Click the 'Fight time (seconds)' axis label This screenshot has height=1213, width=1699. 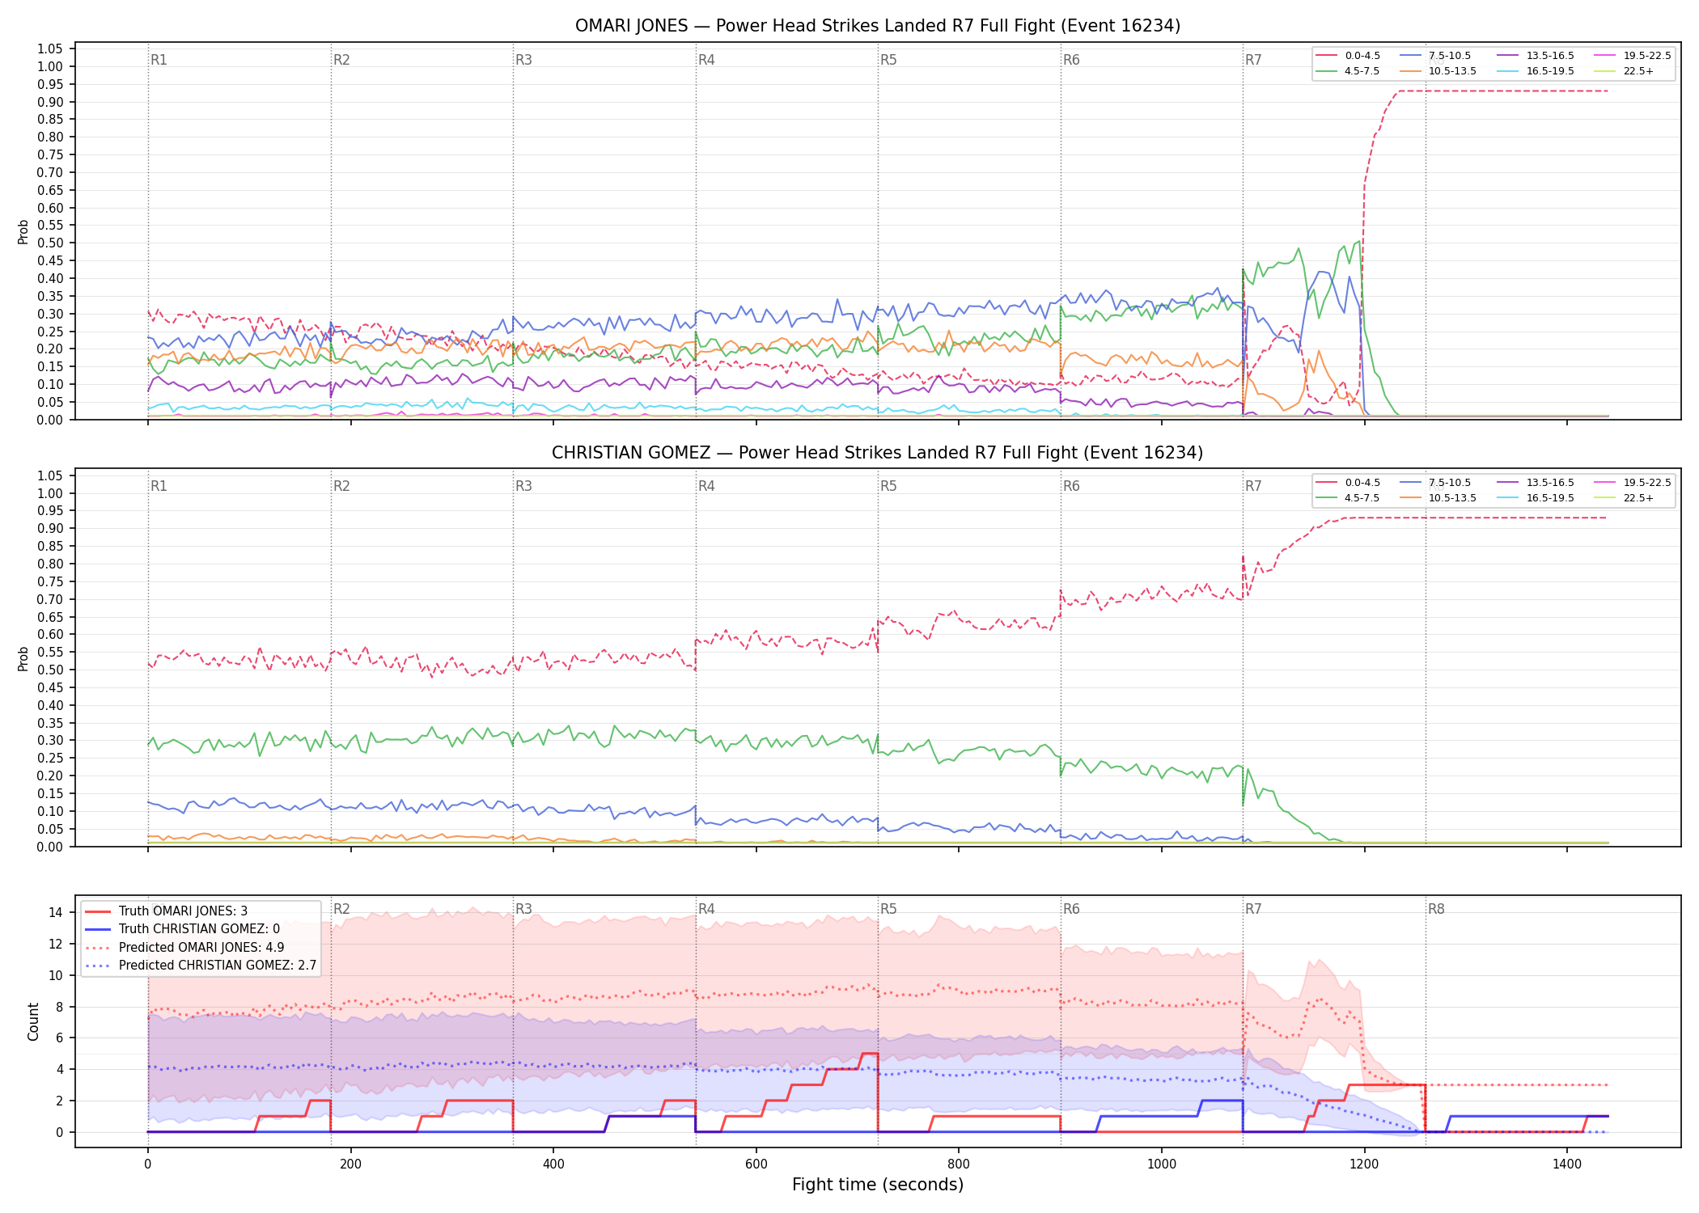point(878,1185)
